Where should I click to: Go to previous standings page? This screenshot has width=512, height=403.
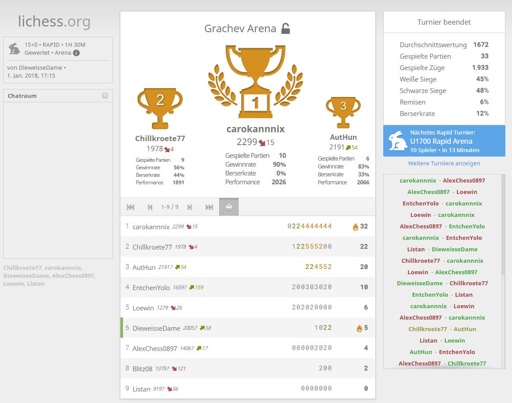[x=150, y=207]
